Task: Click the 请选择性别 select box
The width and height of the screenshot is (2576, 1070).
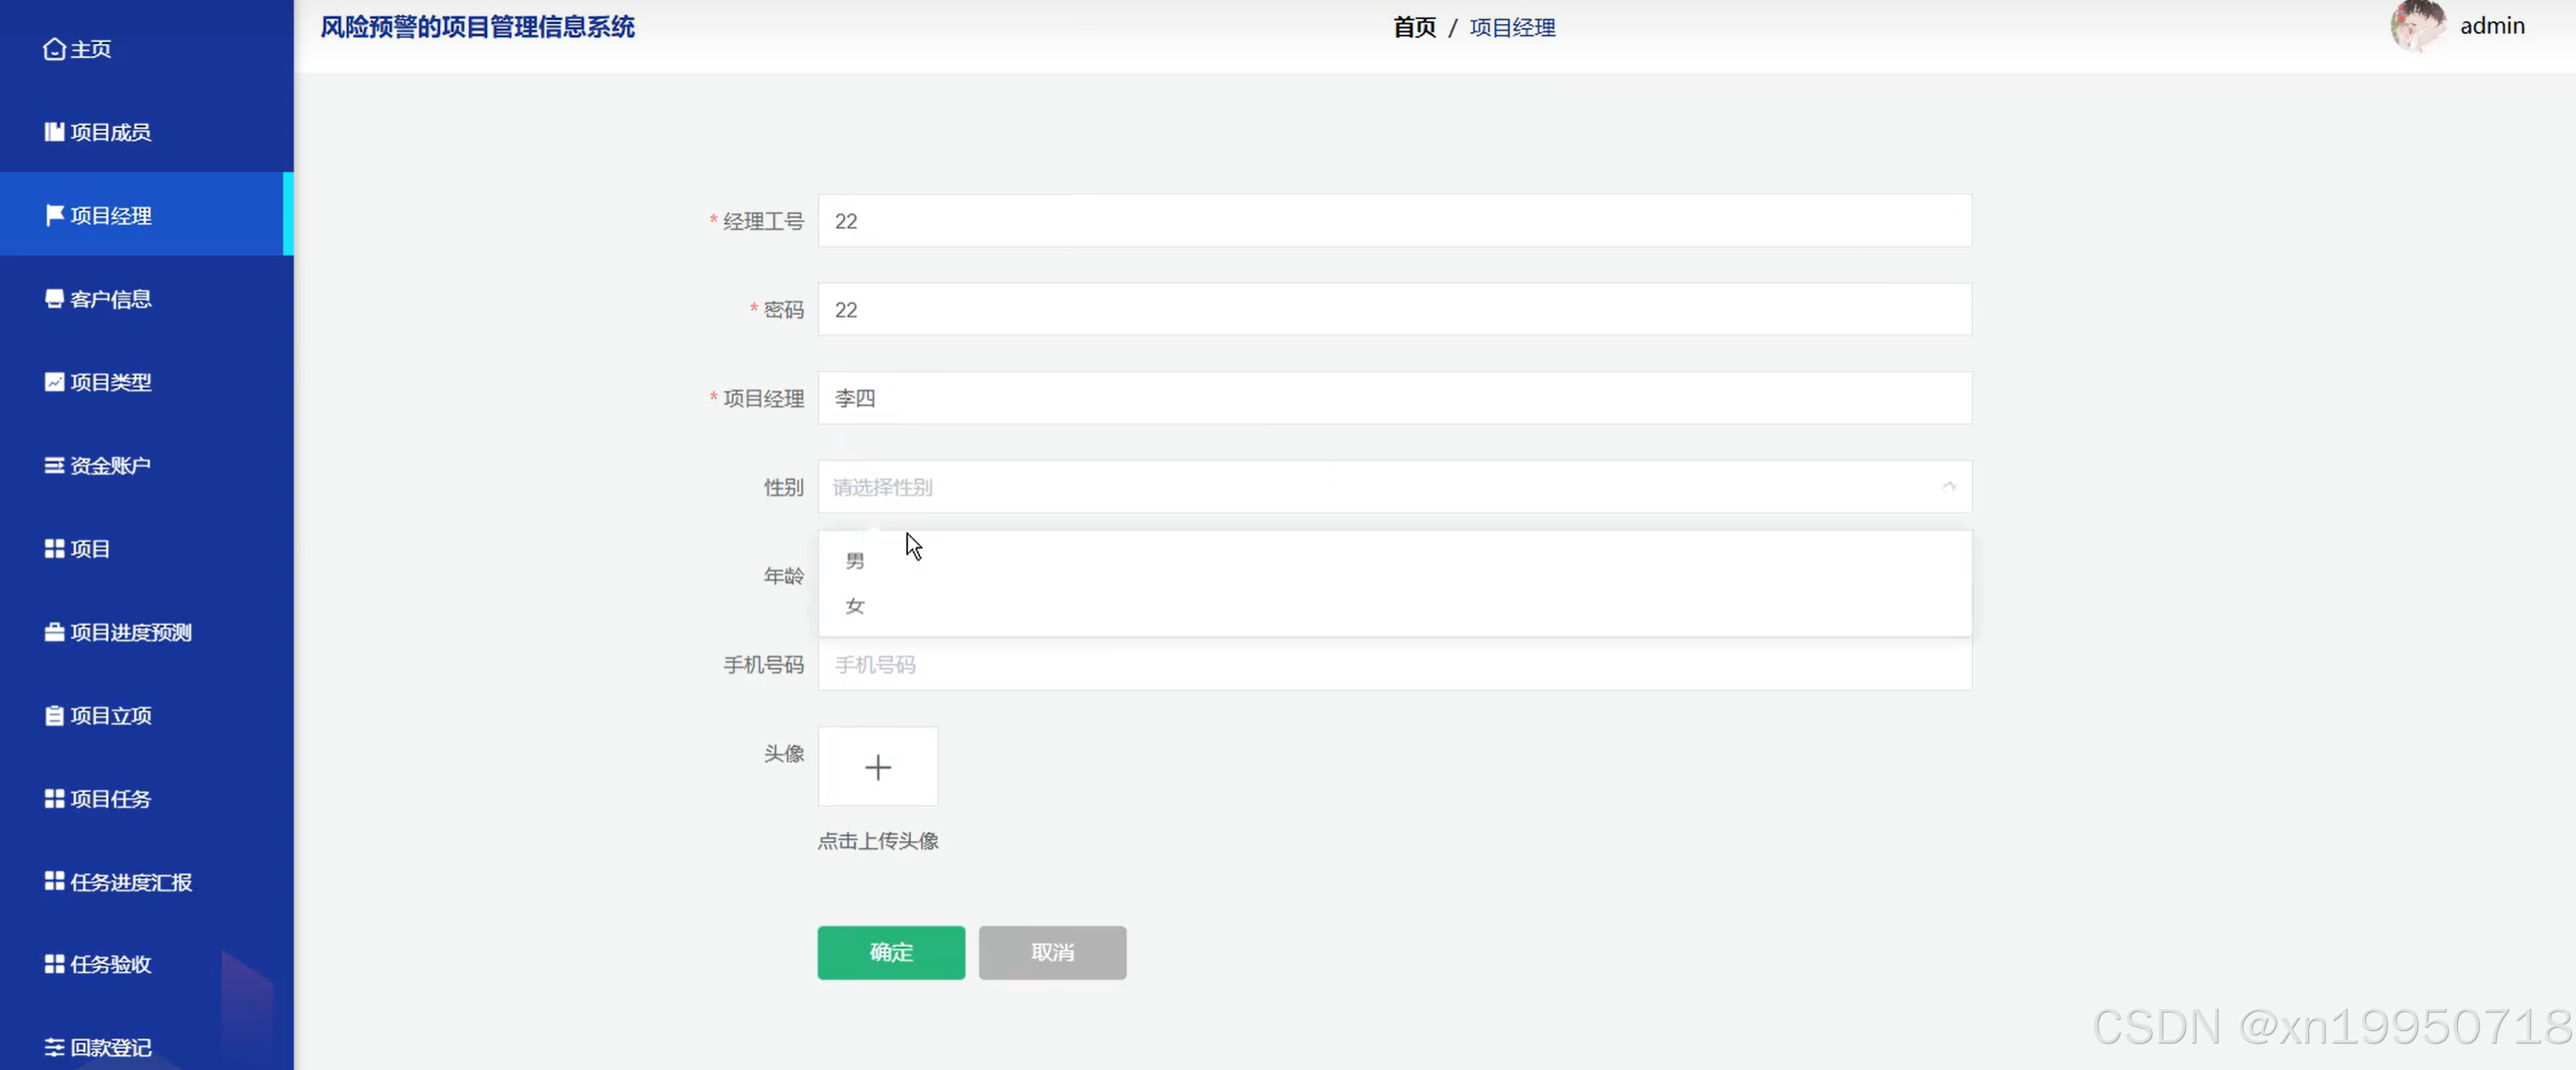Action: click(x=1394, y=487)
